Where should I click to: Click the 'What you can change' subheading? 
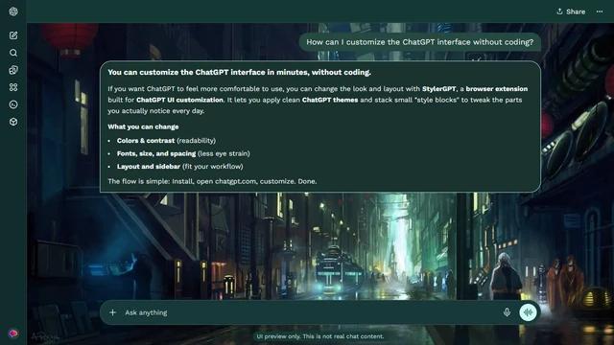143,126
